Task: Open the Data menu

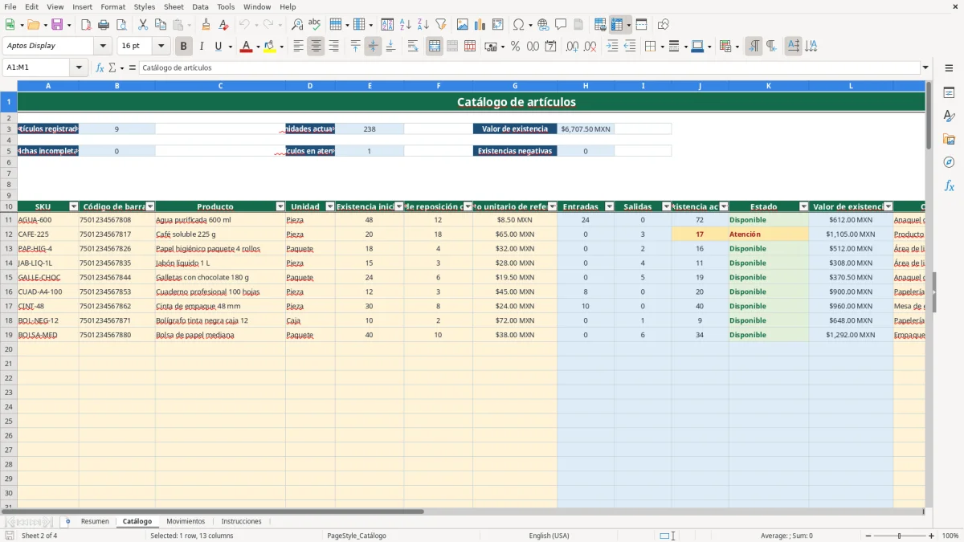Action: [200, 6]
